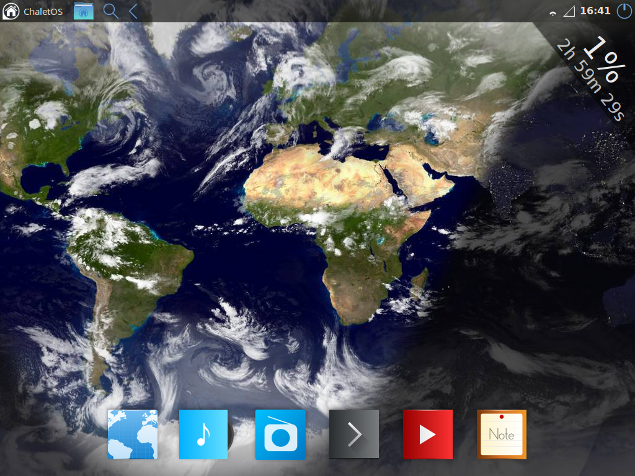Launch the globe web browser dock icon
The width and height of the screenshot is (635, 476).
(133, 434)
